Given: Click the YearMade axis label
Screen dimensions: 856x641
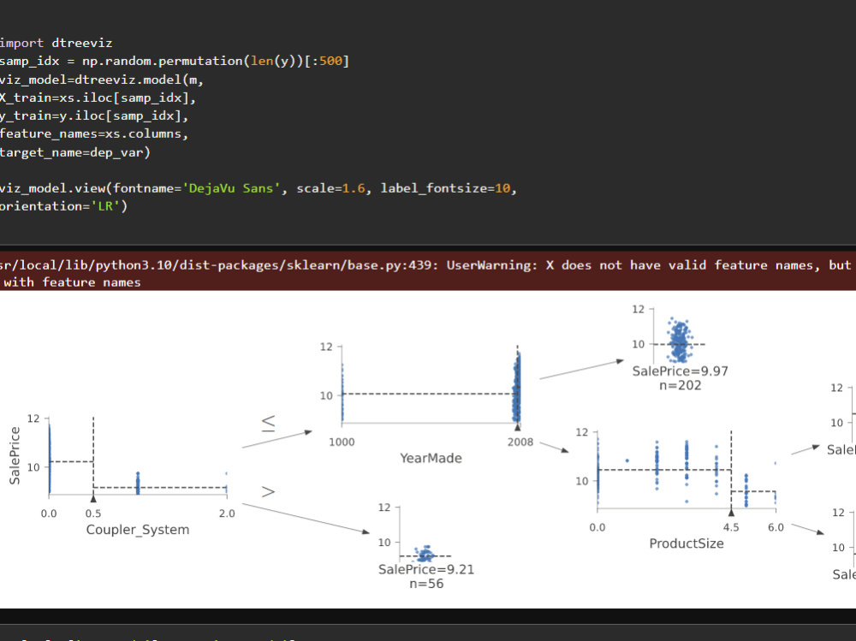Looking at the screenshot, I should coord(431,458).
